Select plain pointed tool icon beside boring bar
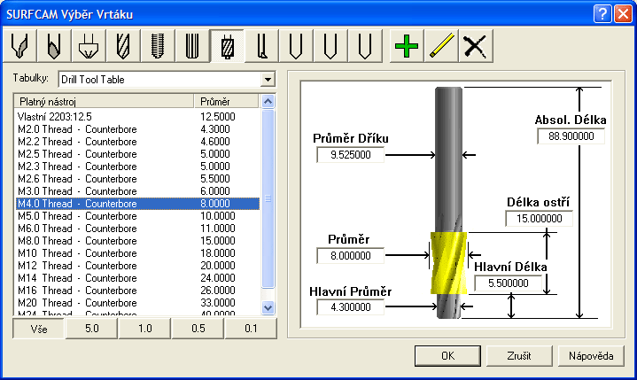 296,46
